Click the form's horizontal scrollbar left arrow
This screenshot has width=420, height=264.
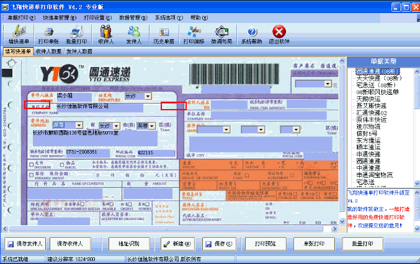(x=5, y=229)
